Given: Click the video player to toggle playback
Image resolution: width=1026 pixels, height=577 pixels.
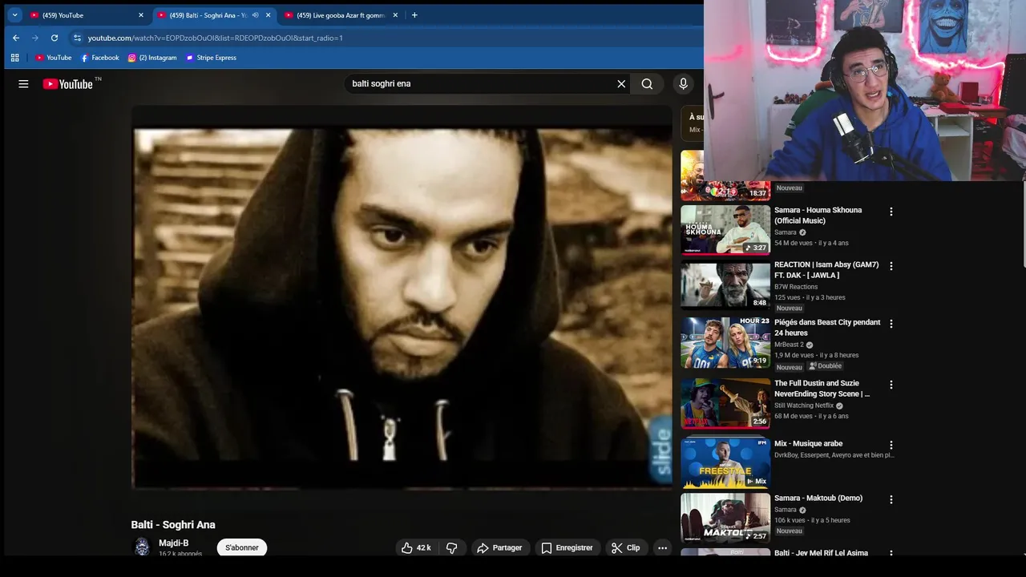Looking at the screenshot, I should [x=402, y=297].
